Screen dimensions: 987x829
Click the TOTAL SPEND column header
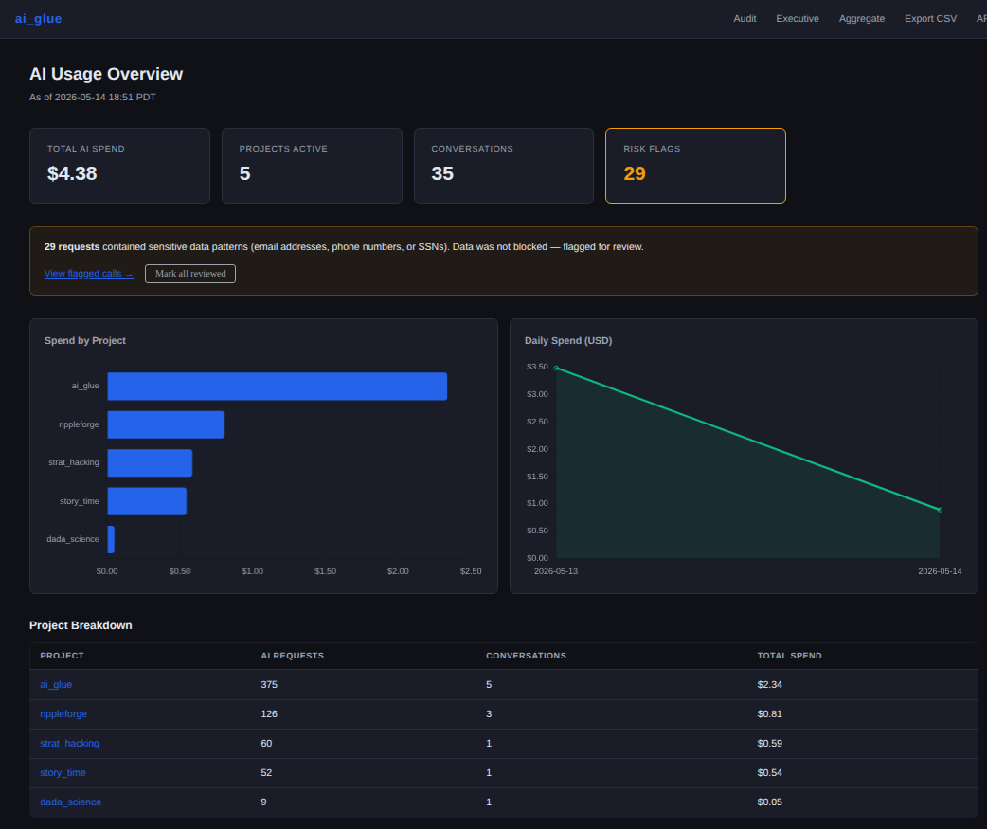[x=789, y=656]
